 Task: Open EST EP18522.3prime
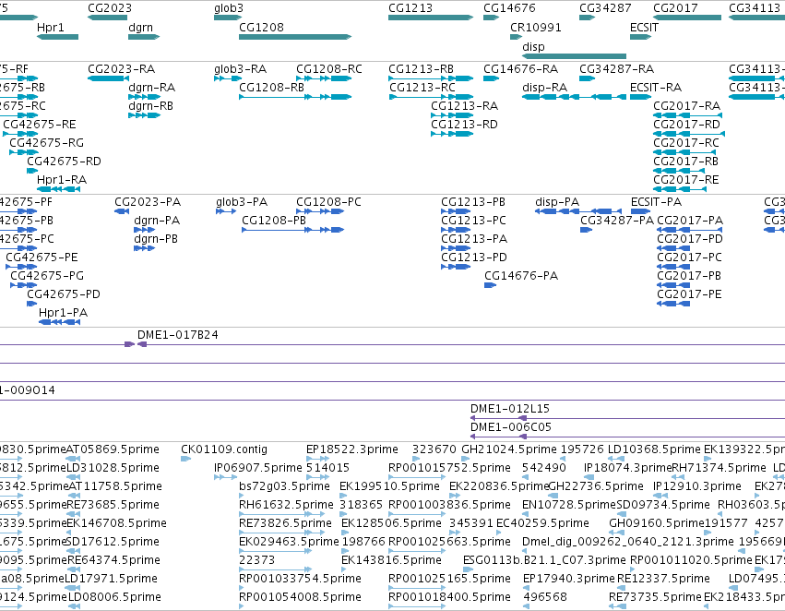[352, 449]
